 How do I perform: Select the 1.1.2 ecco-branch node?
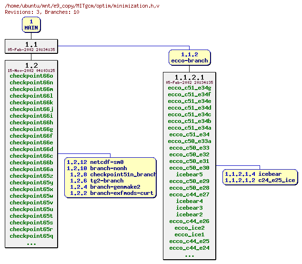(190, 58)
